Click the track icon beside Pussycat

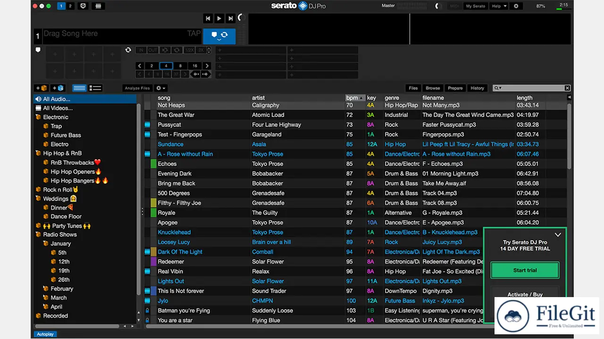pyautogui.click(x=147, y=125)
